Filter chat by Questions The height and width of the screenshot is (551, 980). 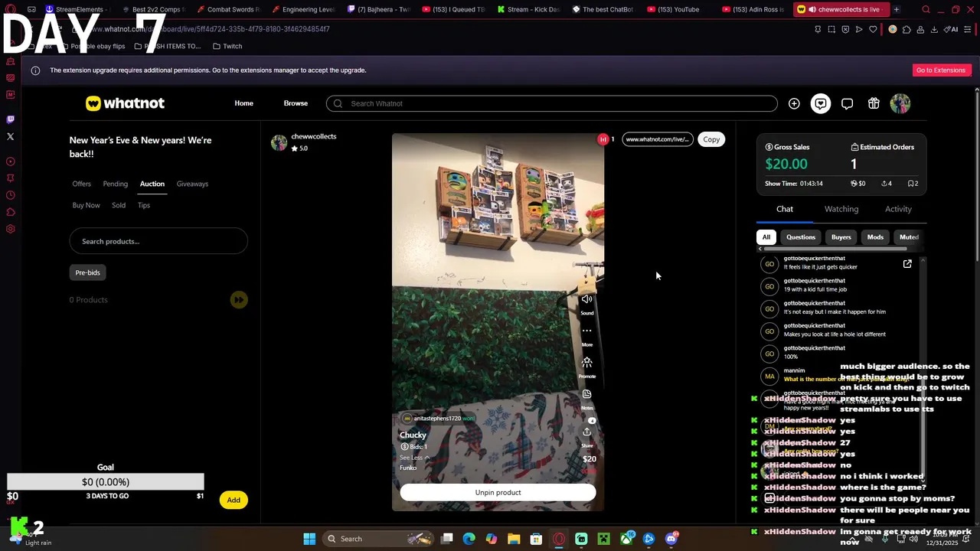[801, 237]
